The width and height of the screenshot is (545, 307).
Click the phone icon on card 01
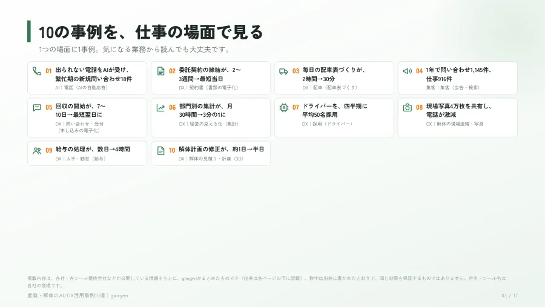point(37,71)
